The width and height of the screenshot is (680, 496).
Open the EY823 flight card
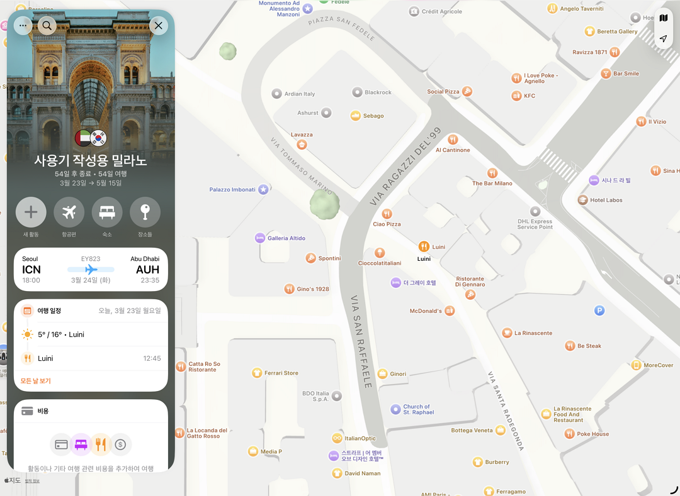pyautogui.click(x=91, y=269)
